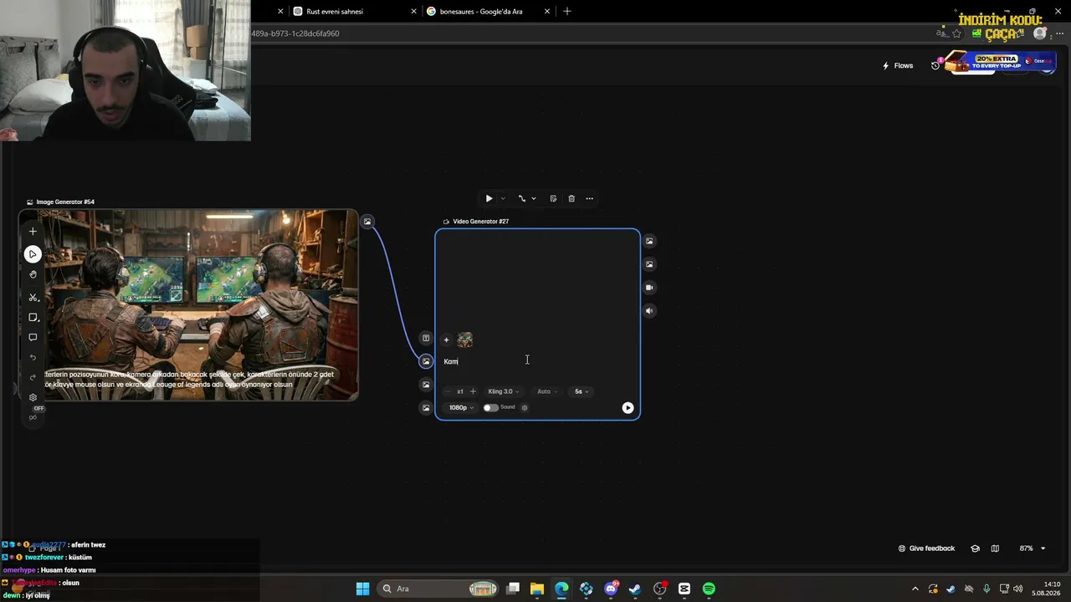Click the text input port on Video Generator
Image resolution: width=1071 pixels, height=602 pixels.
[426, 339]
